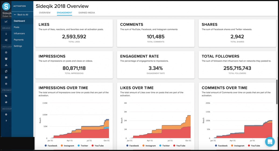
Task: Click the ACTIVATION sidebar header
Action: 20,6
